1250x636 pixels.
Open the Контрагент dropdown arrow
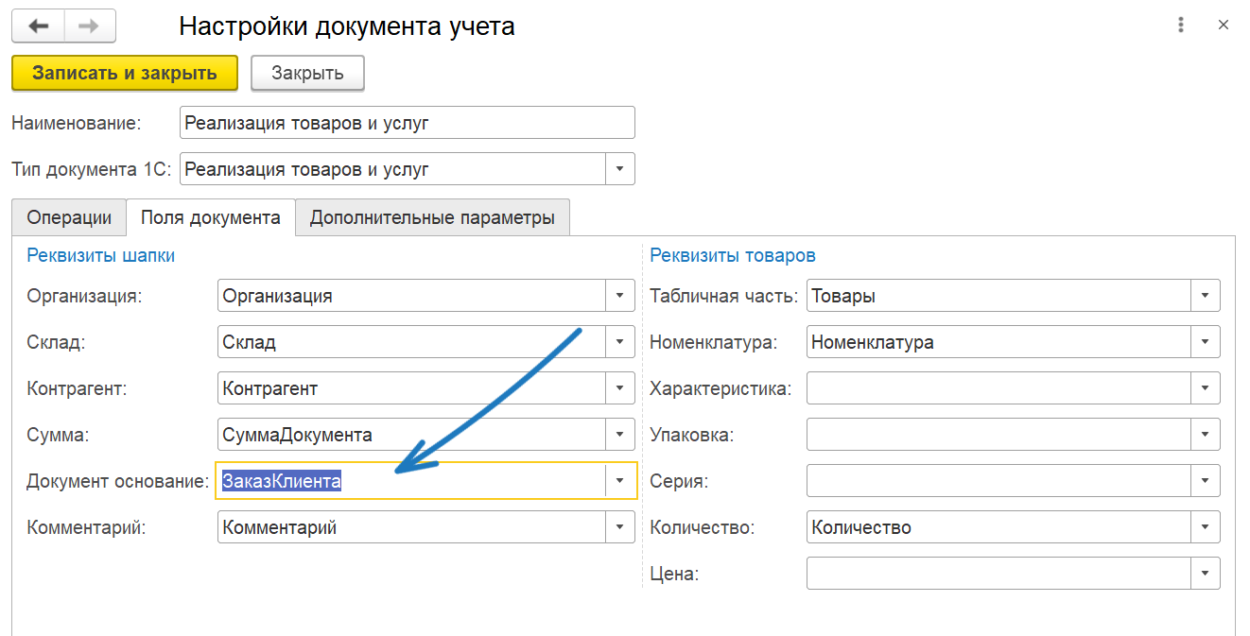[619, 388]
